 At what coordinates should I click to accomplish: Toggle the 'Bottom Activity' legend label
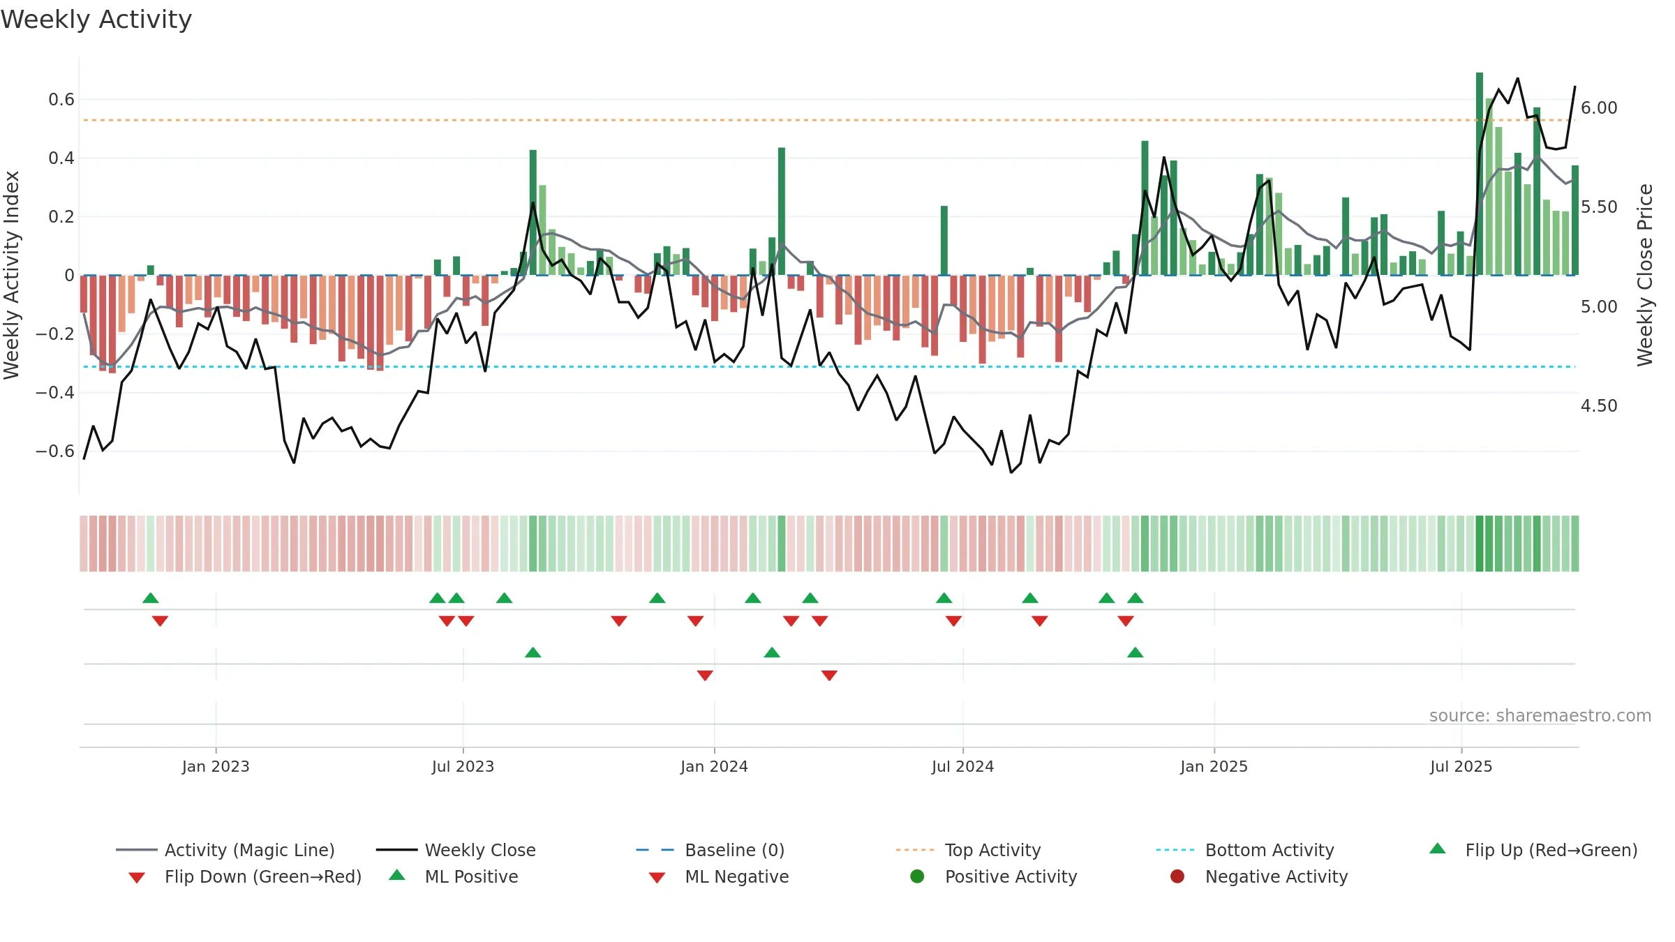[x=1270, y=850]
